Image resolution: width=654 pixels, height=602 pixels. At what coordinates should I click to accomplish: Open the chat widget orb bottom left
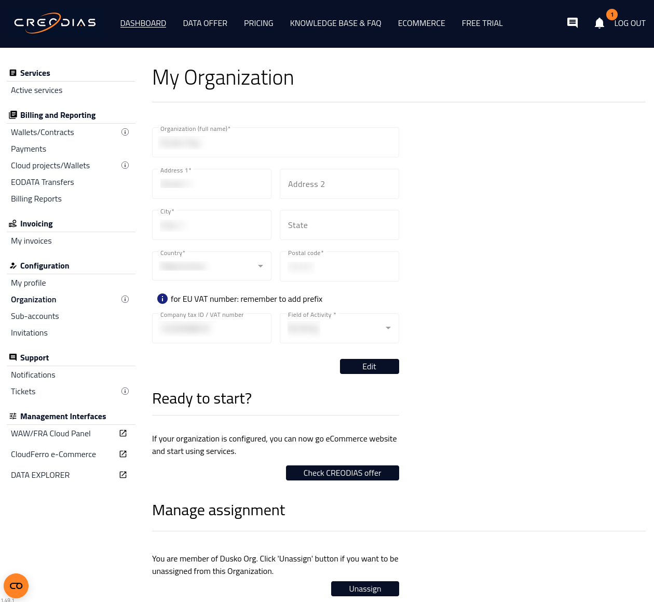coord(16,585)
